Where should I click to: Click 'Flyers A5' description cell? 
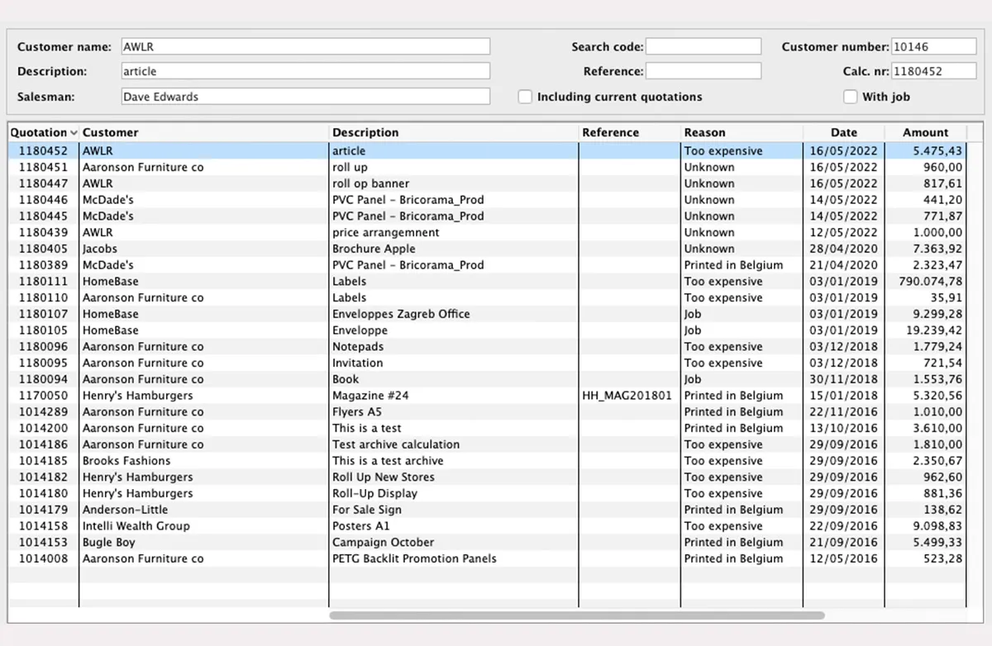[x=454, y=412]
